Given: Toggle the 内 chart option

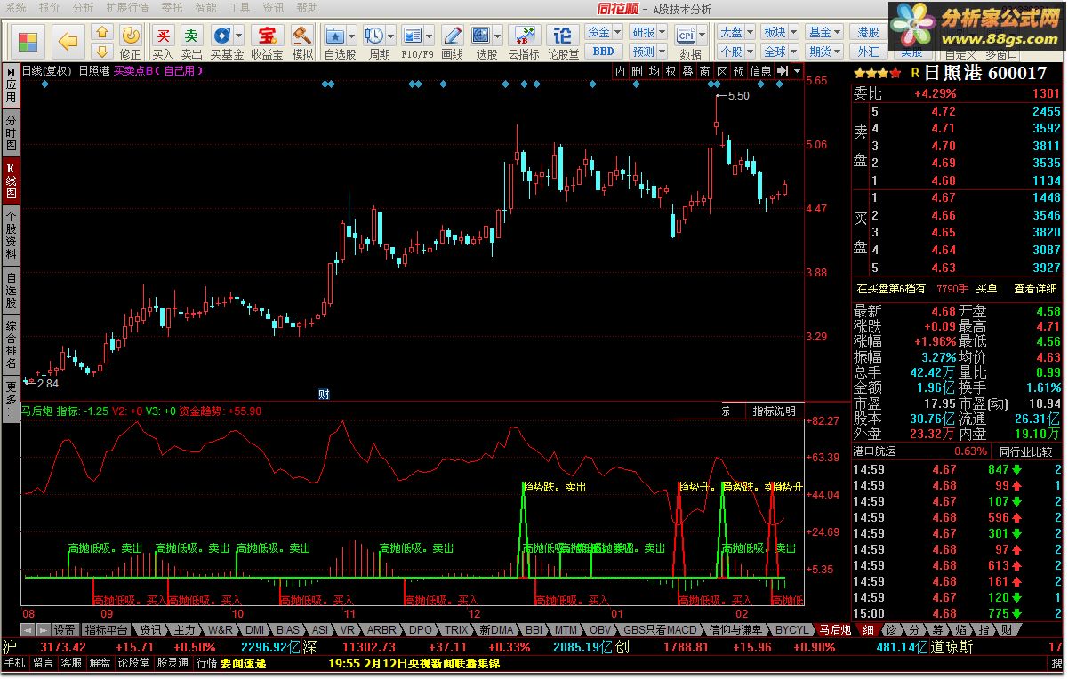Looking at the screenshot, I should point(621,71).
